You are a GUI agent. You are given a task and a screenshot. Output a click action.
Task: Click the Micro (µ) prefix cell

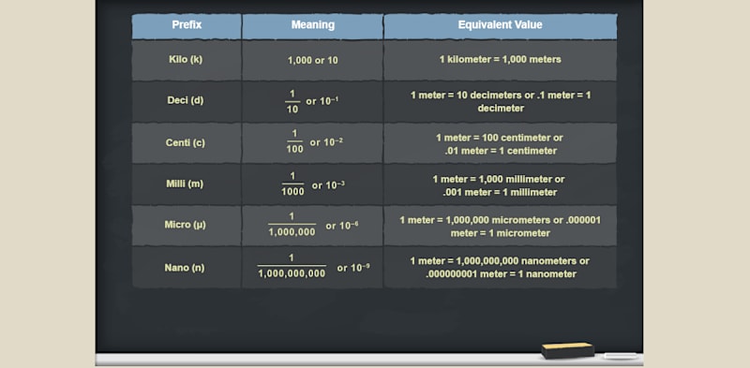click(x=187, y=225)
